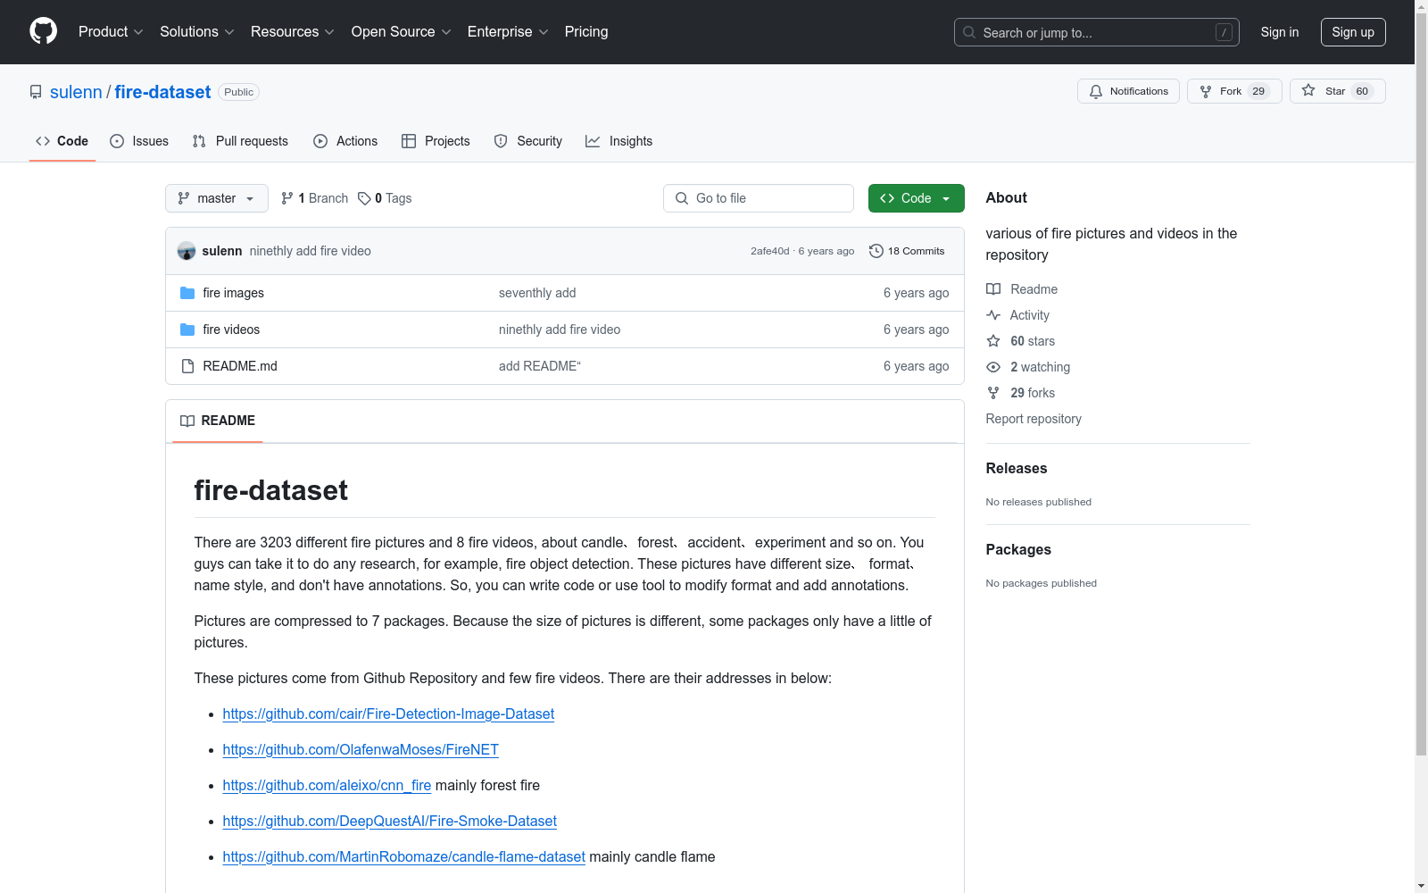Click the GitHub Octocat logo
The width and height of the screenshot is (1428, 893).
point(43,31)
